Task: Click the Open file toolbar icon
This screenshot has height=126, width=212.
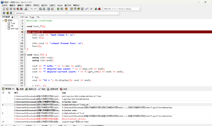Action: [x=7, y=9]
